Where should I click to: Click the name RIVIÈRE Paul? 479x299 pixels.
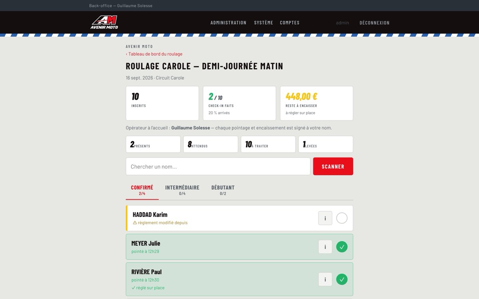(x=146, y=272)
